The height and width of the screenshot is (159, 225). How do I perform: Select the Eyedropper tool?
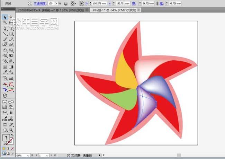pyautogui.click(x=5, y=72)
